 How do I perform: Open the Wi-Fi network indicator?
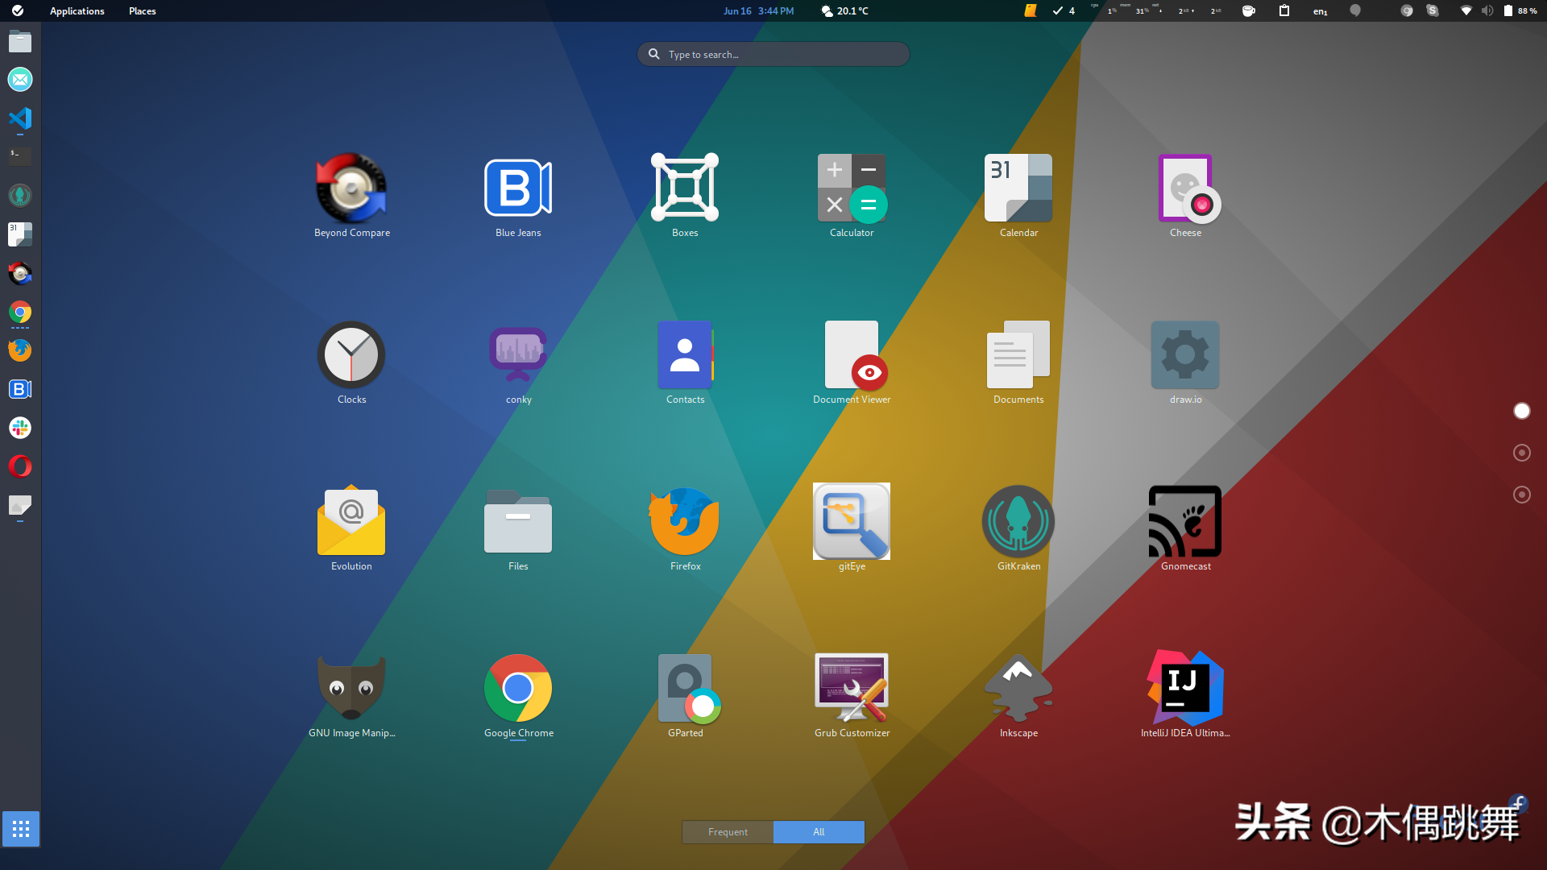click(1466, 11)
